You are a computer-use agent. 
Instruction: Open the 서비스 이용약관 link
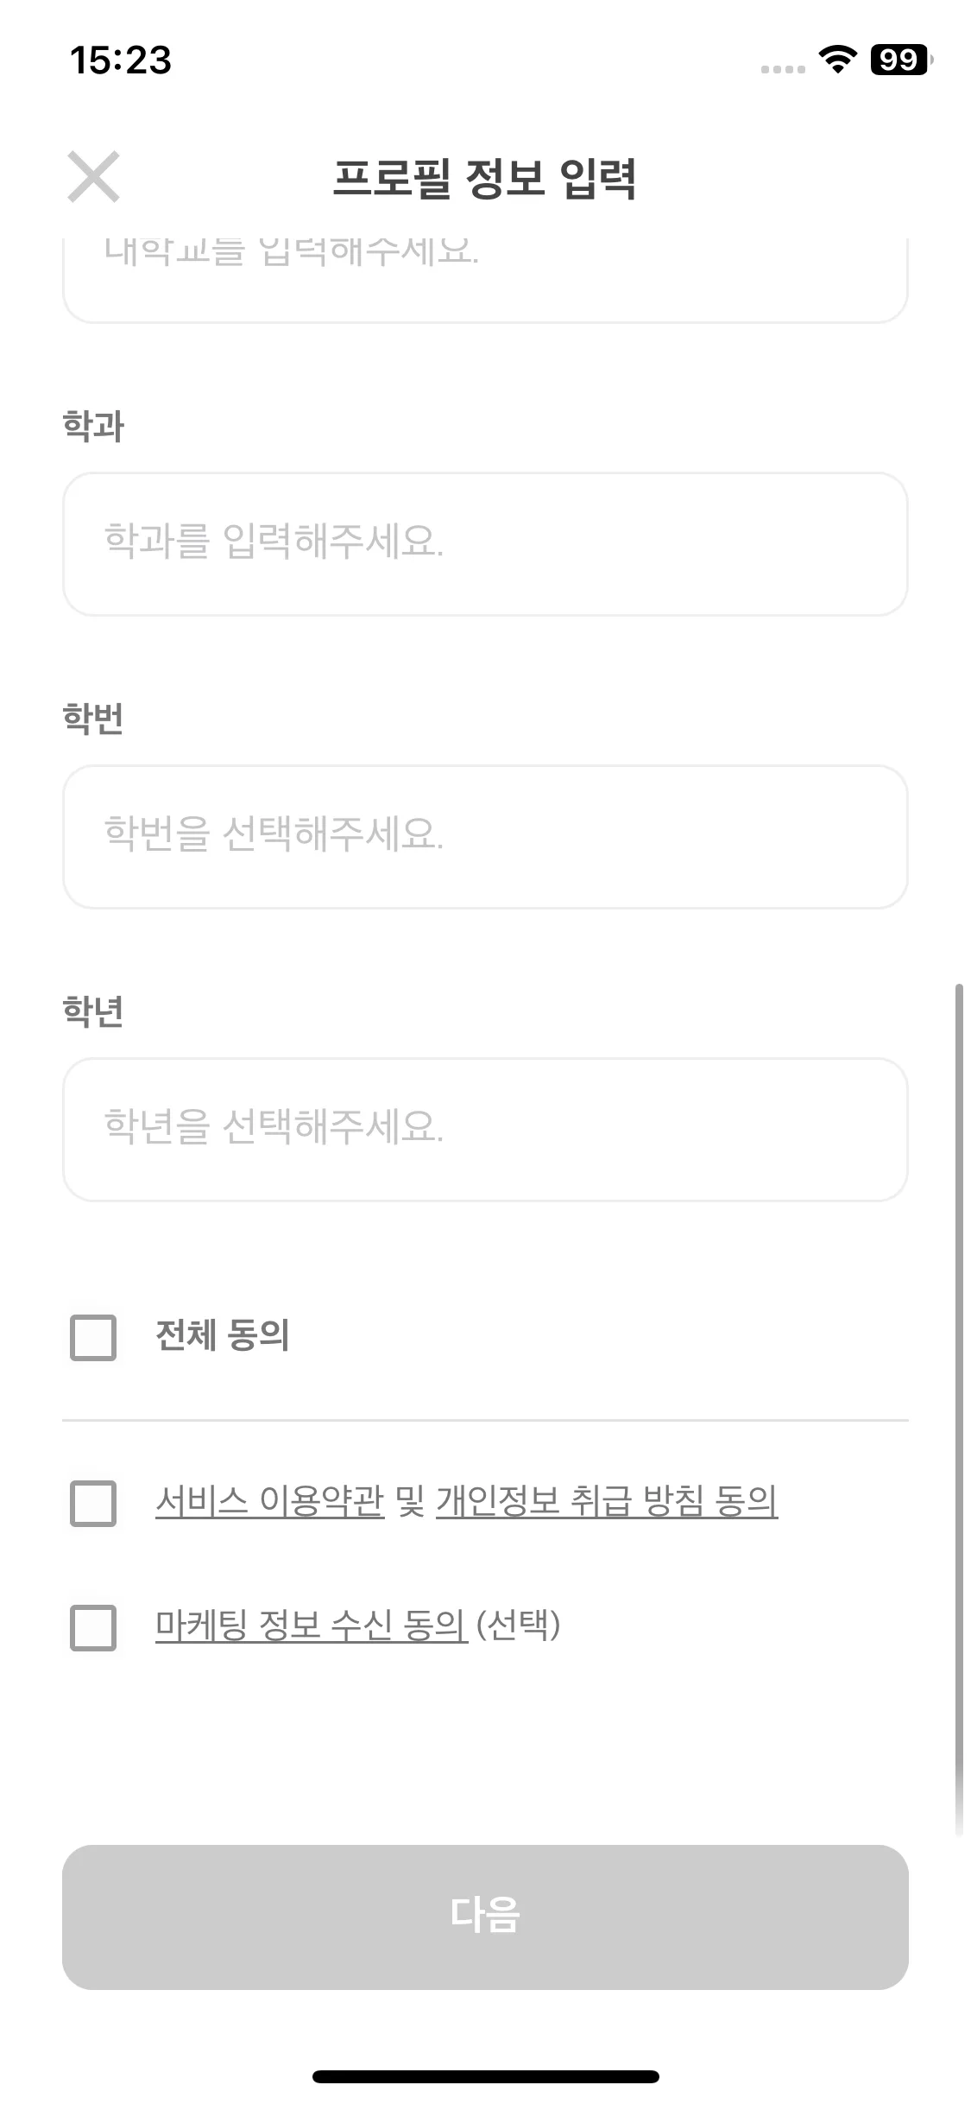269,1501
